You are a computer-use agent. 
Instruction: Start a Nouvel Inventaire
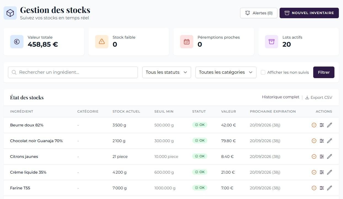(x=309, y=13)
